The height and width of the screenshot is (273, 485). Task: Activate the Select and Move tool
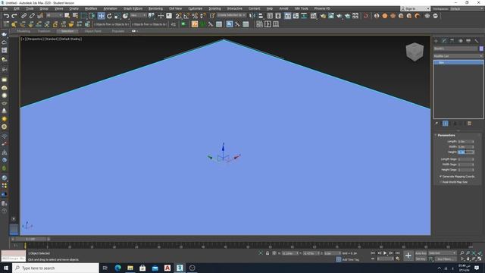[101, 16]
